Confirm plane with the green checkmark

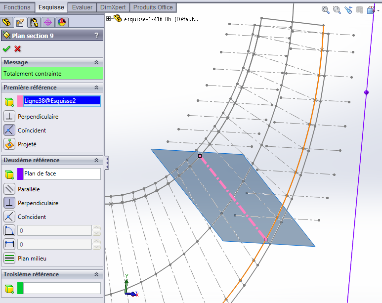point(6,49)
